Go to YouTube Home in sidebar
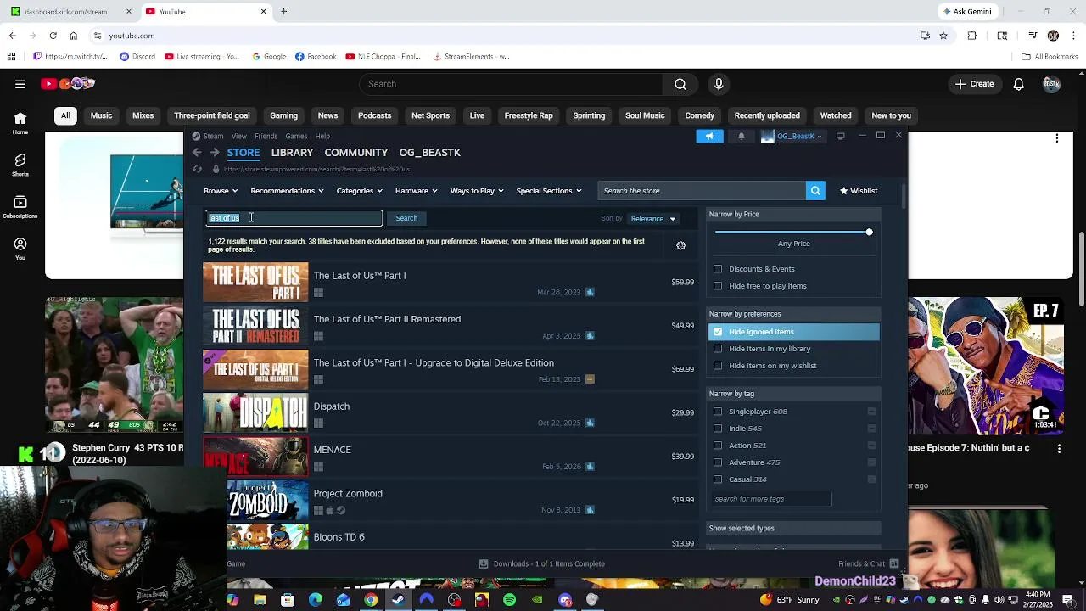Image resolution: width=1086 pixels, height=611 pixels. (x=20, y=124)
